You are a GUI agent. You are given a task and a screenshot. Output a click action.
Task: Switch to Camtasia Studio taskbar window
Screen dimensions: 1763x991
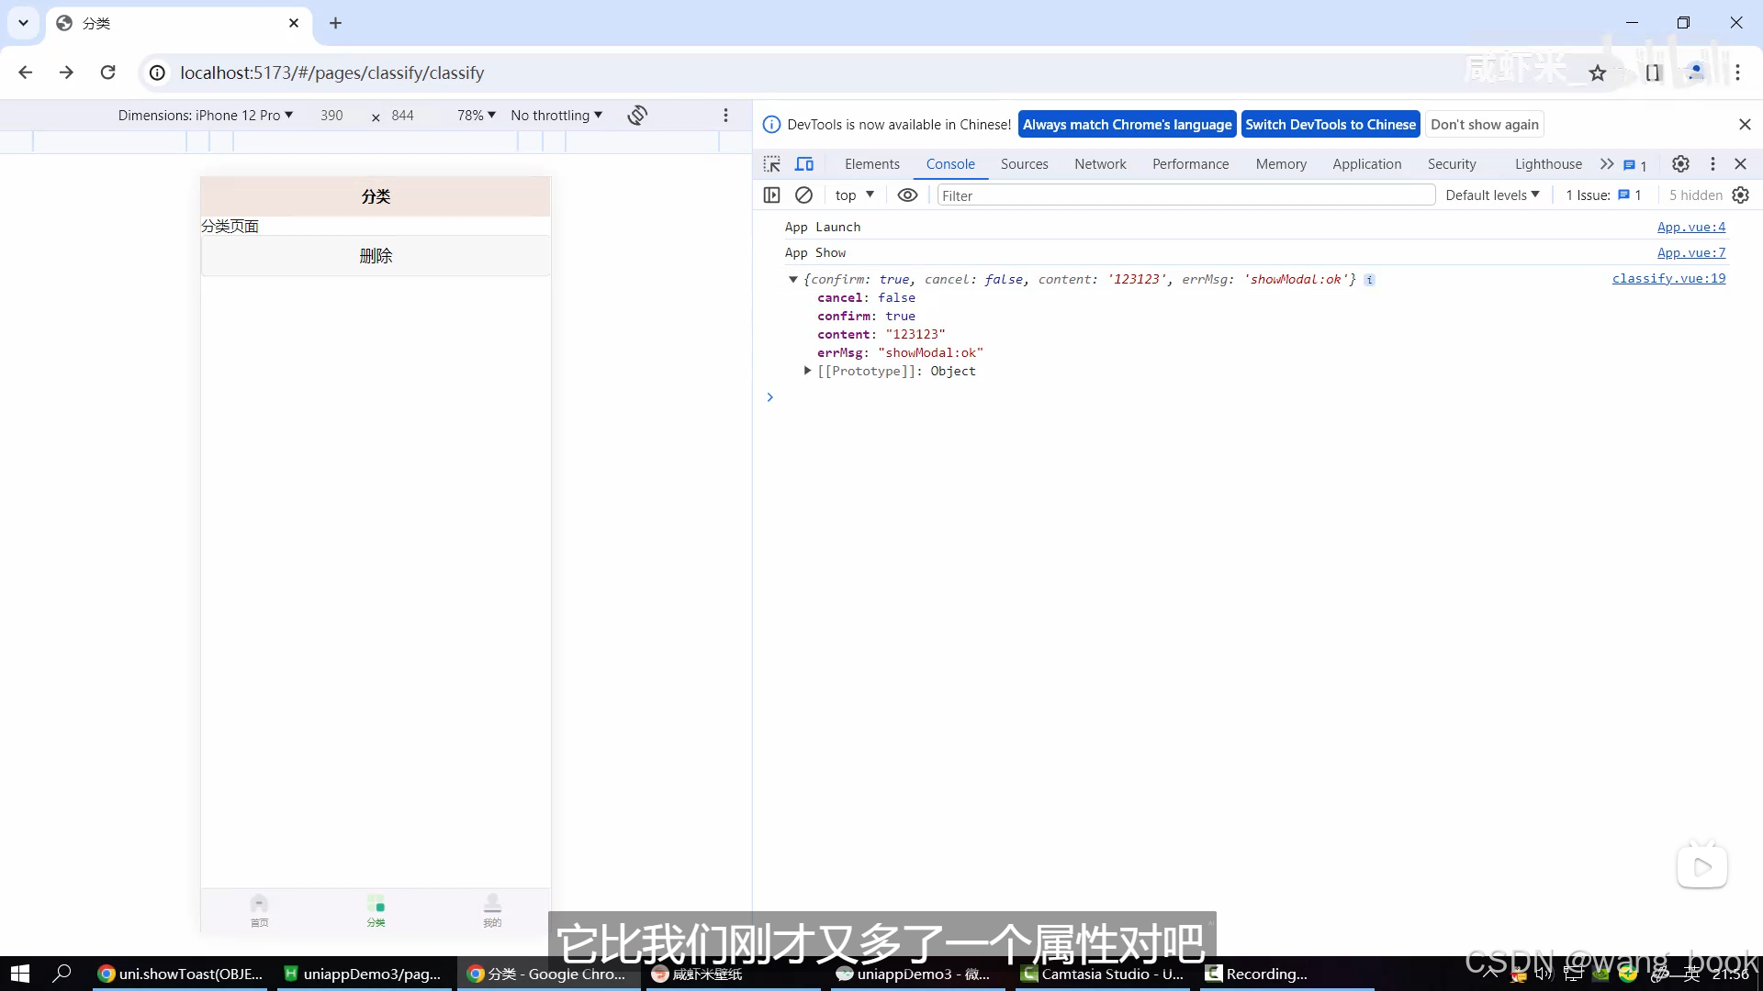point(1102,974)
